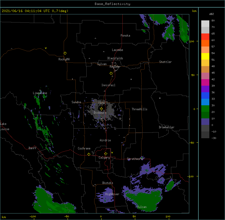This screenshot has height=220, width=225.
Task: Click the Lake Louise label
Action: (x=5, y=126)
